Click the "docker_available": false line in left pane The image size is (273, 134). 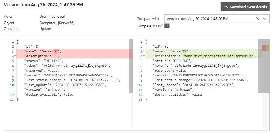49,95
